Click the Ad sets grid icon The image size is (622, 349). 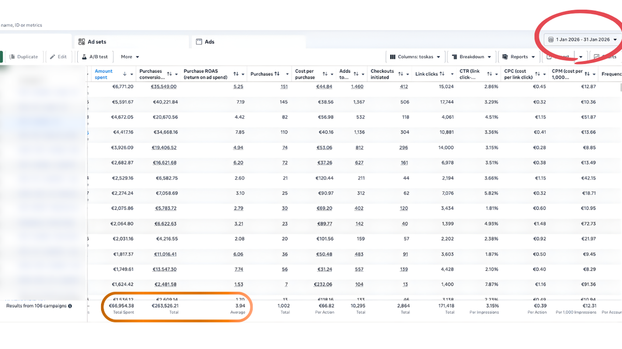[x=82, y=42]
